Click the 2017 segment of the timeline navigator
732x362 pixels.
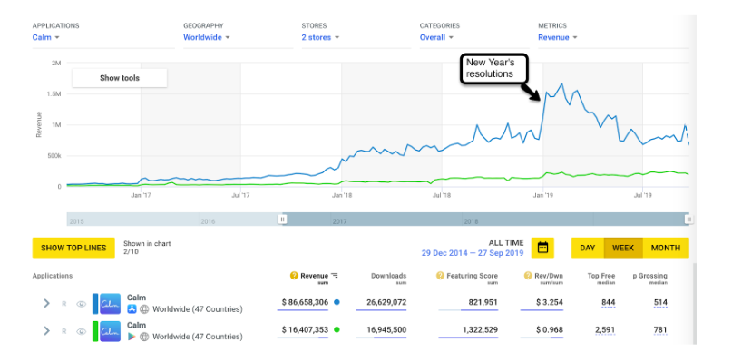[396, 220]
